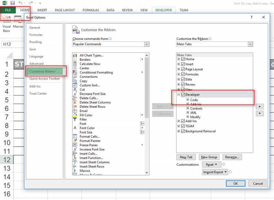
Task: Select the Fill Color command icon
Action: click(75, 115)
